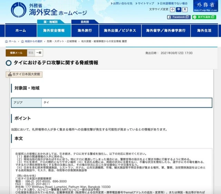Set text size to 大
221x194 pixels.
pyautogui.click(x=185, y=10)
